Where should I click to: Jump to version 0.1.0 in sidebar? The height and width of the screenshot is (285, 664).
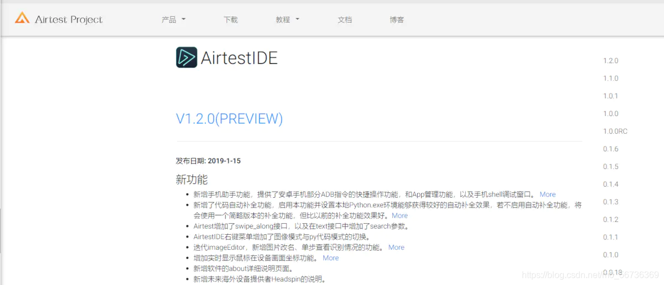[611, 255]
